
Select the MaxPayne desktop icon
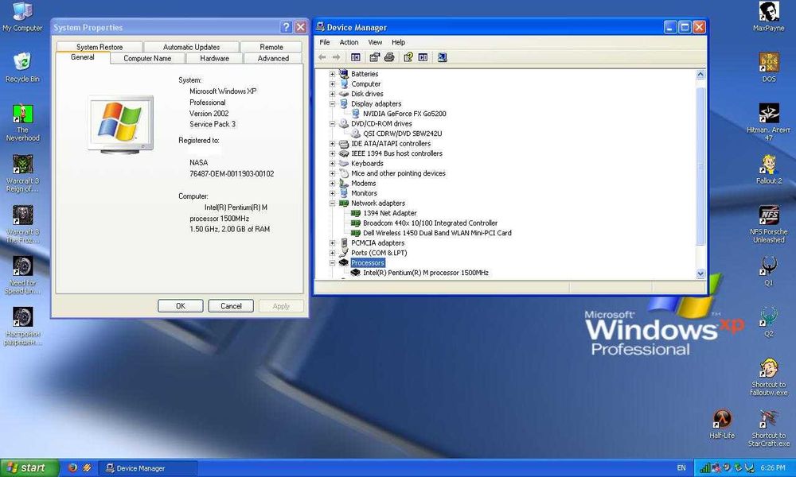pyautogui.click(x=769, y=17)
